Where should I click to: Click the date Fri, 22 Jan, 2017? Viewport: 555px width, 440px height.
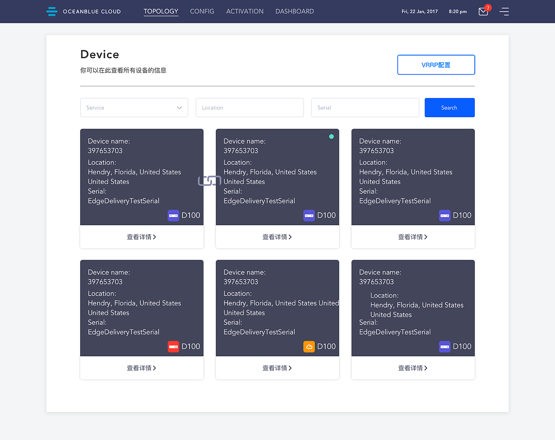[420, 12]
